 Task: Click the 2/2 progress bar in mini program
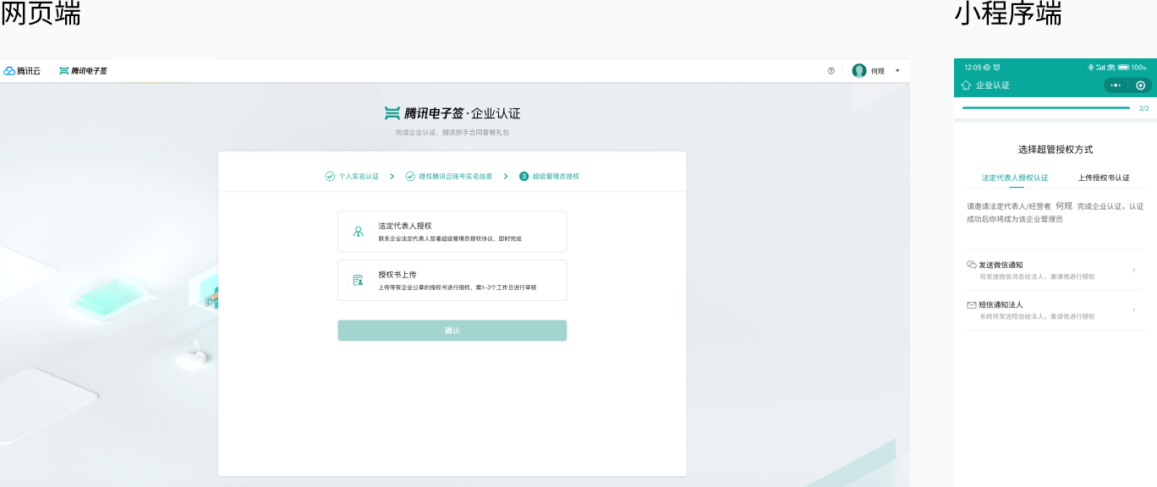click(1046, 108)
